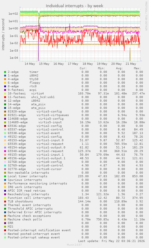Click the 1e+00 y-axis label
This screenshot has height=248, width=149.
tap(13, 28)
